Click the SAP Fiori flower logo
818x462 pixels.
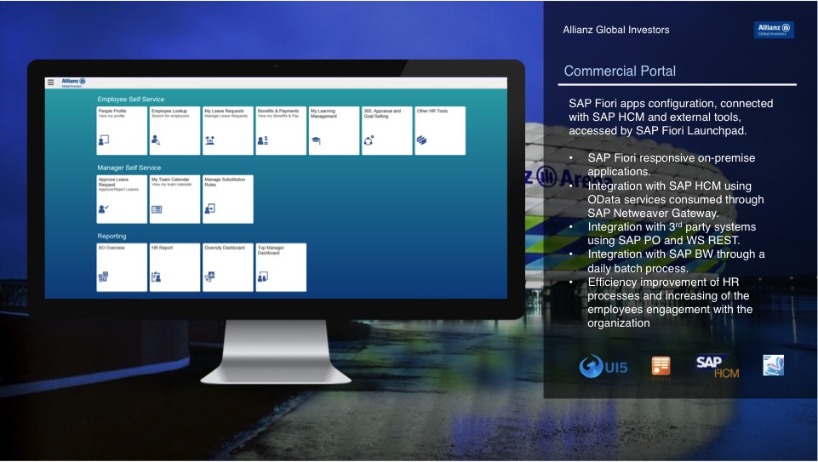tap(773, 366)
